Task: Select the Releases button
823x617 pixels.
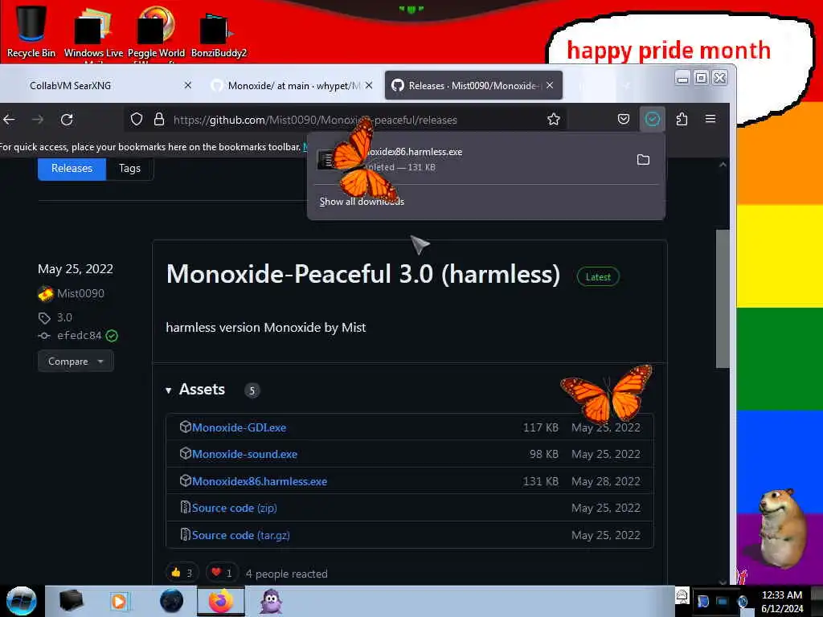Action: point(72,169)
